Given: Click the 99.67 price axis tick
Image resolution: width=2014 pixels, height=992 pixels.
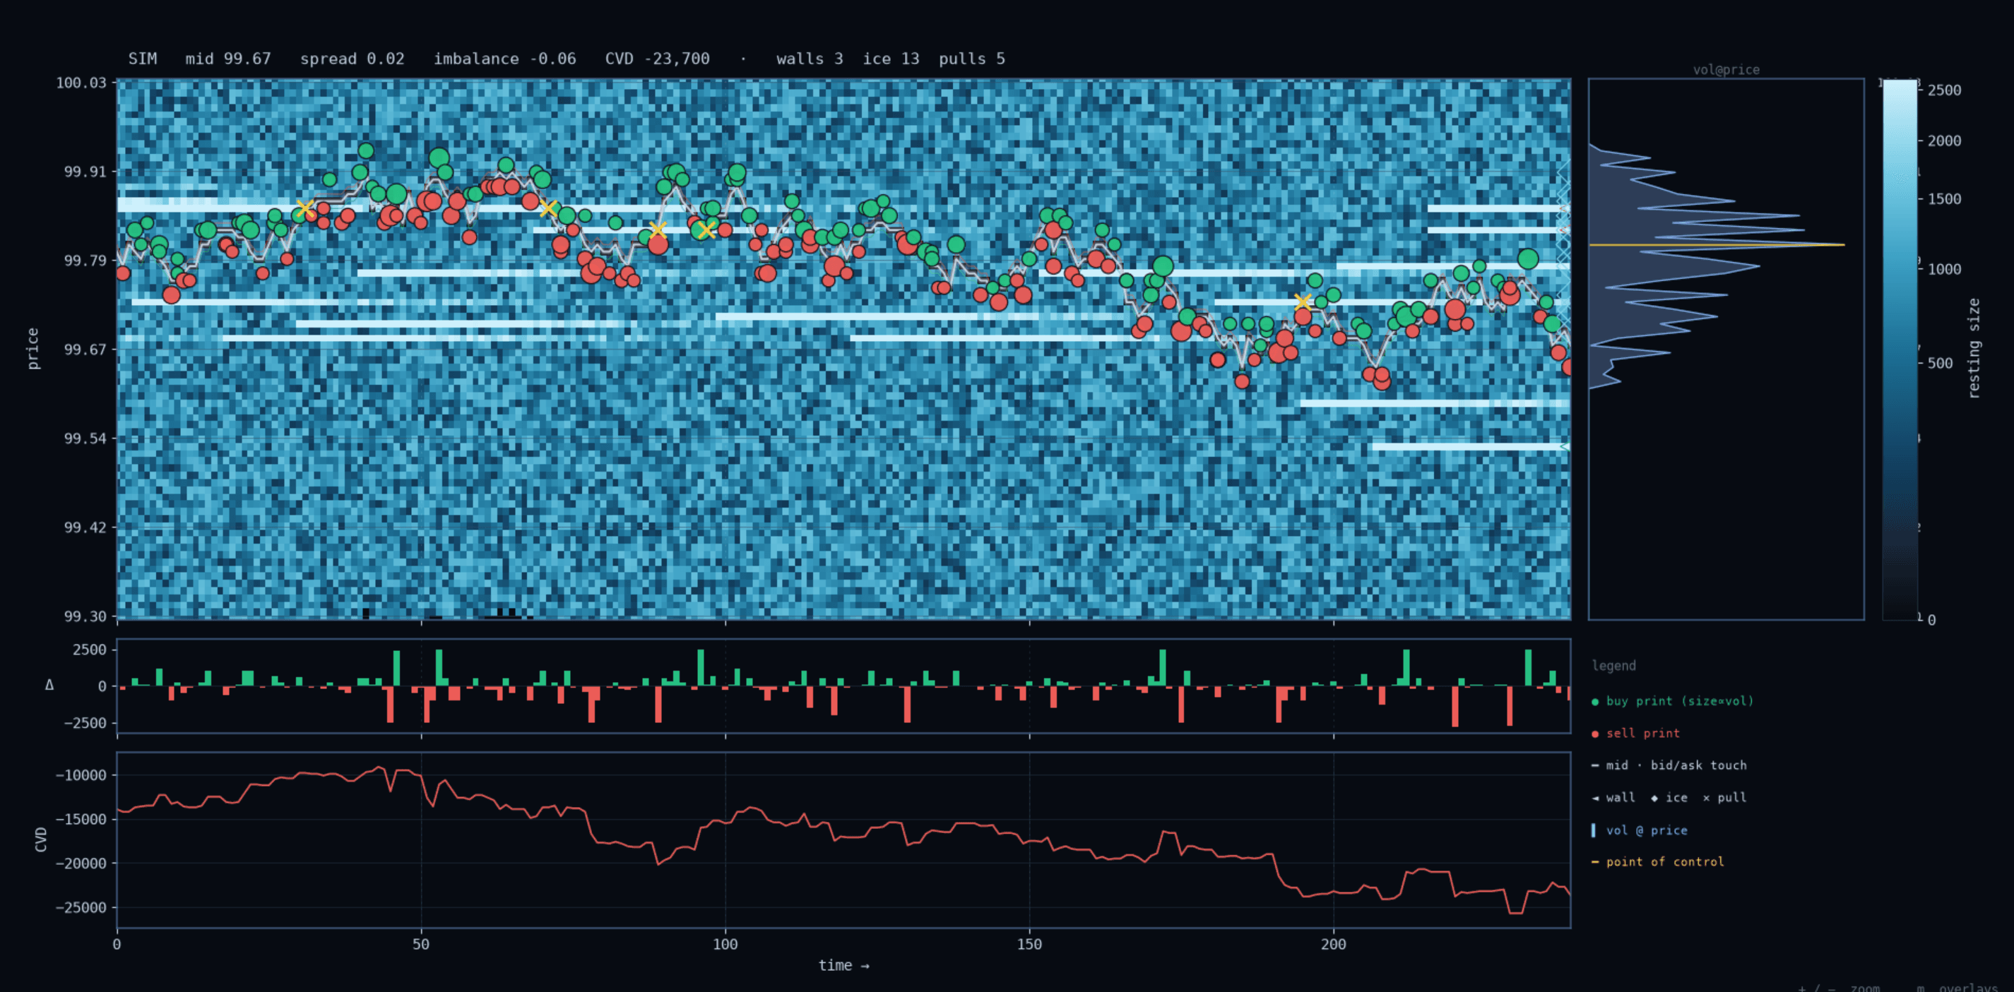Looking at the screenshot, I should [x=85, y=349].
